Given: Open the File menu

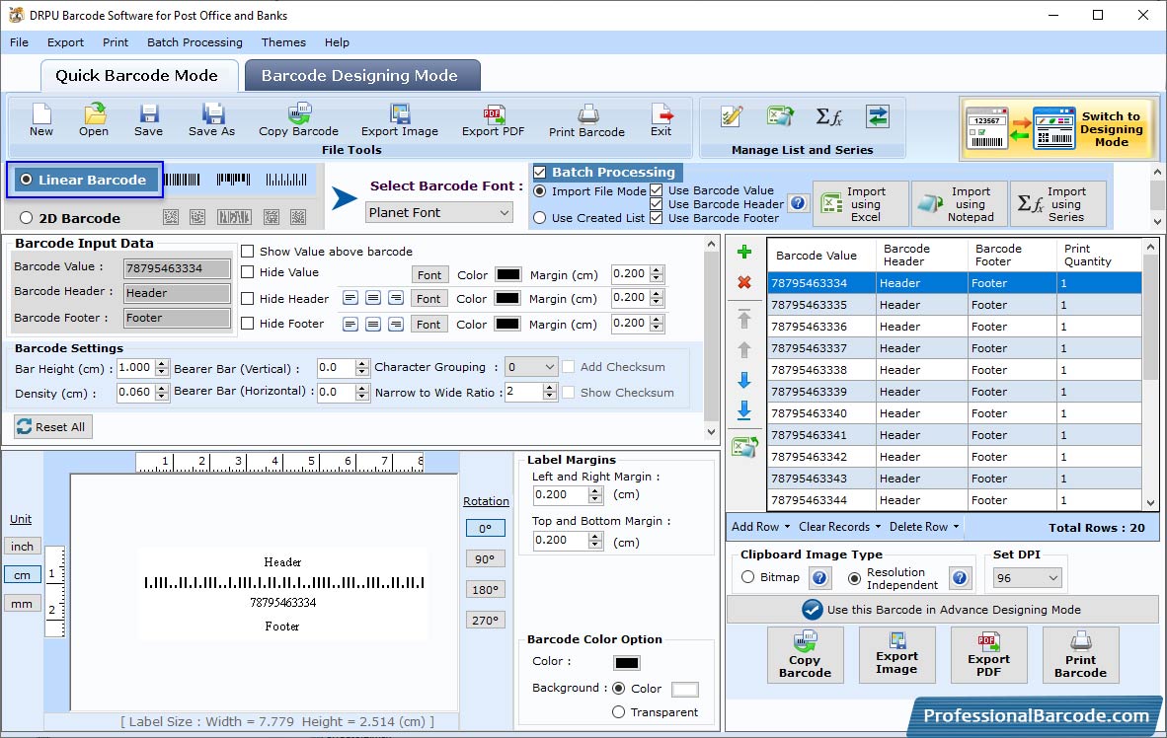Looking at the screenshot, I should pos(19,42).
